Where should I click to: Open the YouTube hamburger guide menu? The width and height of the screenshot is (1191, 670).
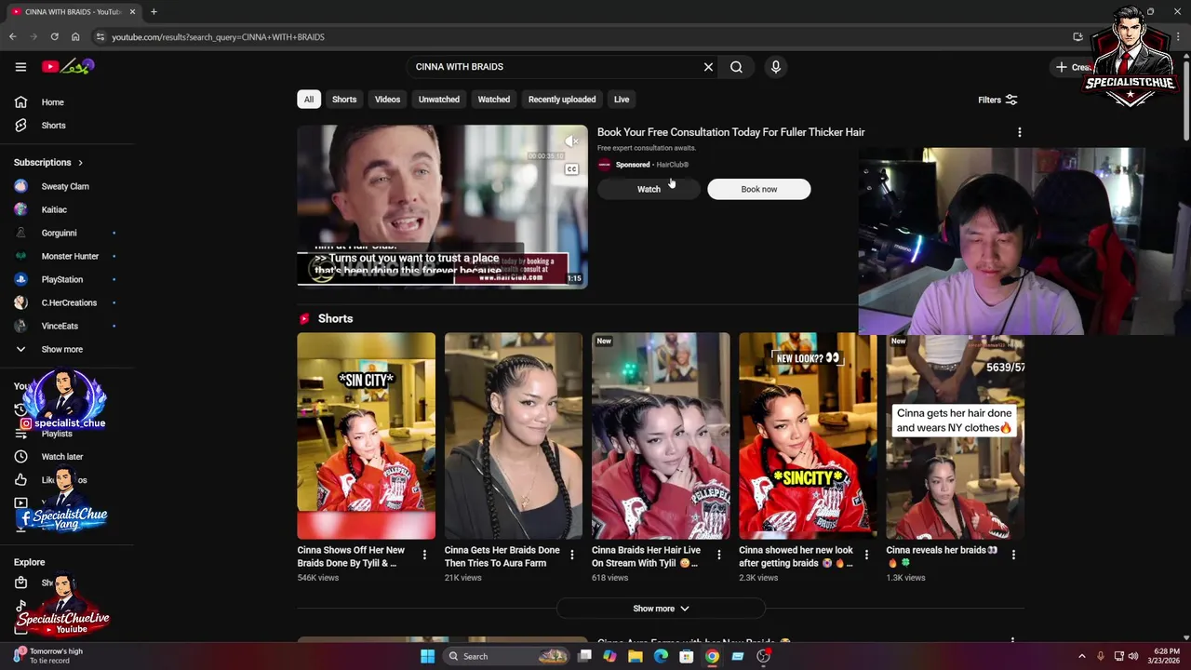pos(20,67)
